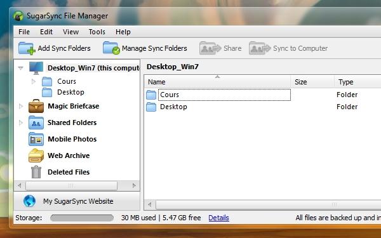This screenshot has width=381, height=238.
Task: Collapse the Desktop_Win7 tree node
Action: pyautogui.click(x=21, y=69)
